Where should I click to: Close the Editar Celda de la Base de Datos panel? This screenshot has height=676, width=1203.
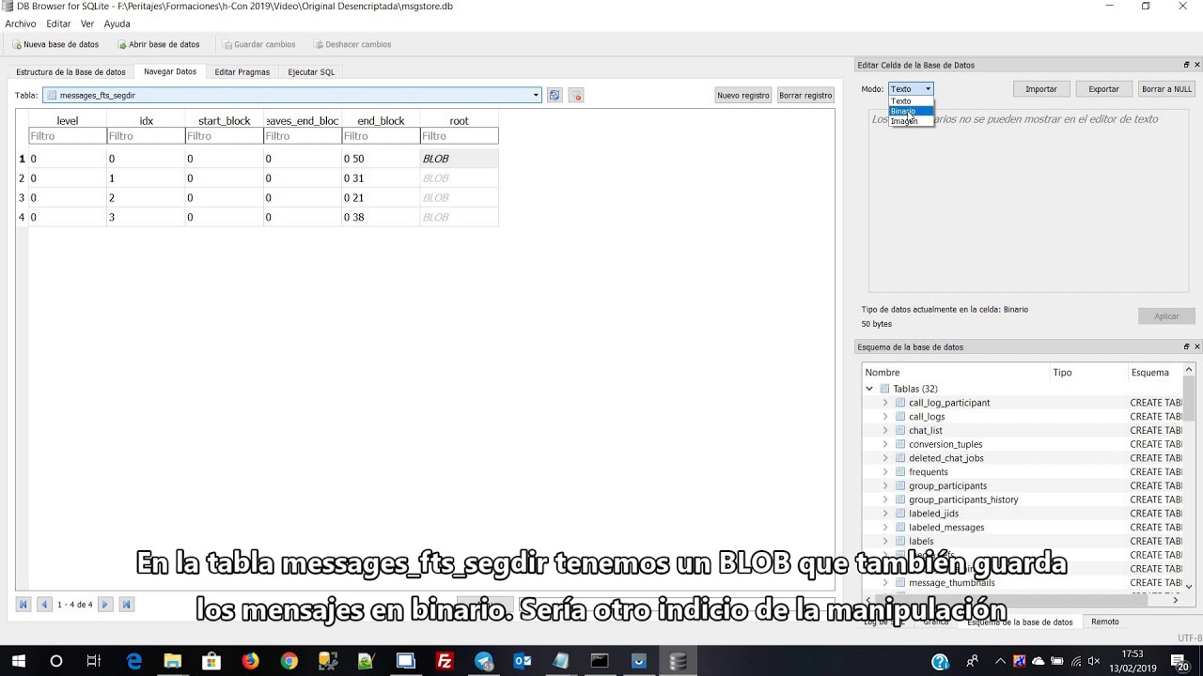(1196, 65)
